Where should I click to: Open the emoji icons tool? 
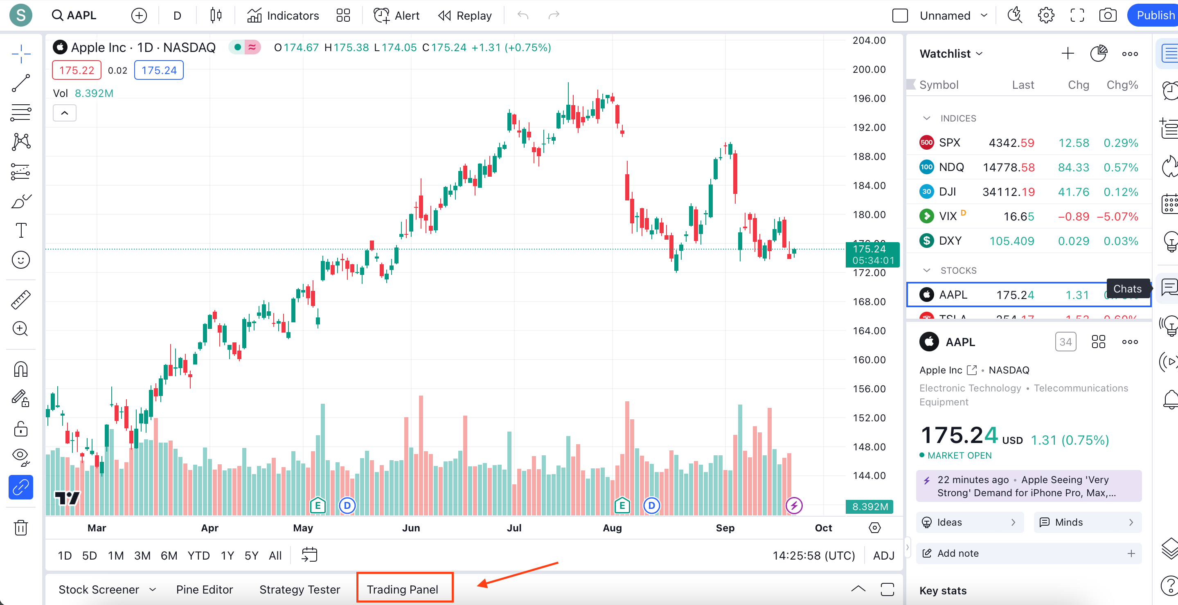pos(20,260)
